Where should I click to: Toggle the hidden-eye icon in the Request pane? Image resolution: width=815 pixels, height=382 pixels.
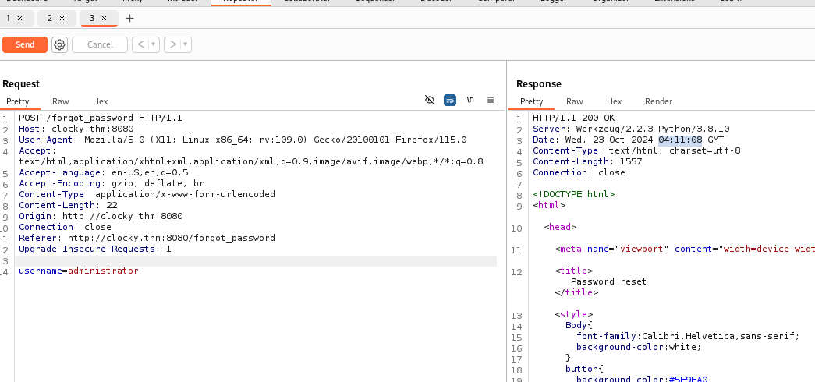pos(429,100)
